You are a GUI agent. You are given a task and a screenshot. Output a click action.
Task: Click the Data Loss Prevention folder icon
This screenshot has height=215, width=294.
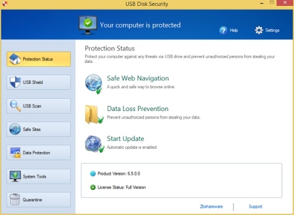click(x=94, y=115)
